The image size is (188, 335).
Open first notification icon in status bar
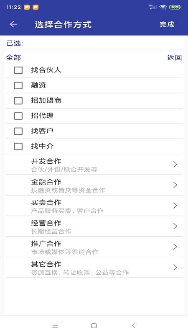(x=27, y=7)
